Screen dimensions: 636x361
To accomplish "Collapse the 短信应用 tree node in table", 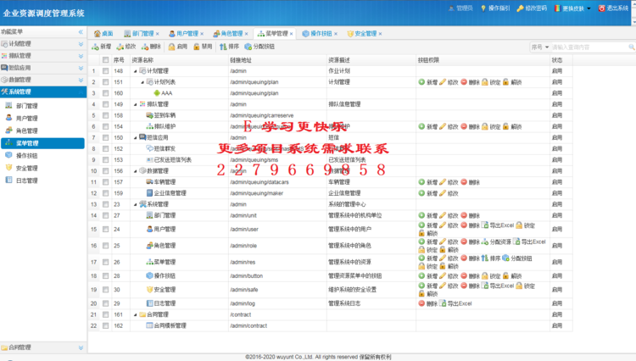I will point(136,138).
